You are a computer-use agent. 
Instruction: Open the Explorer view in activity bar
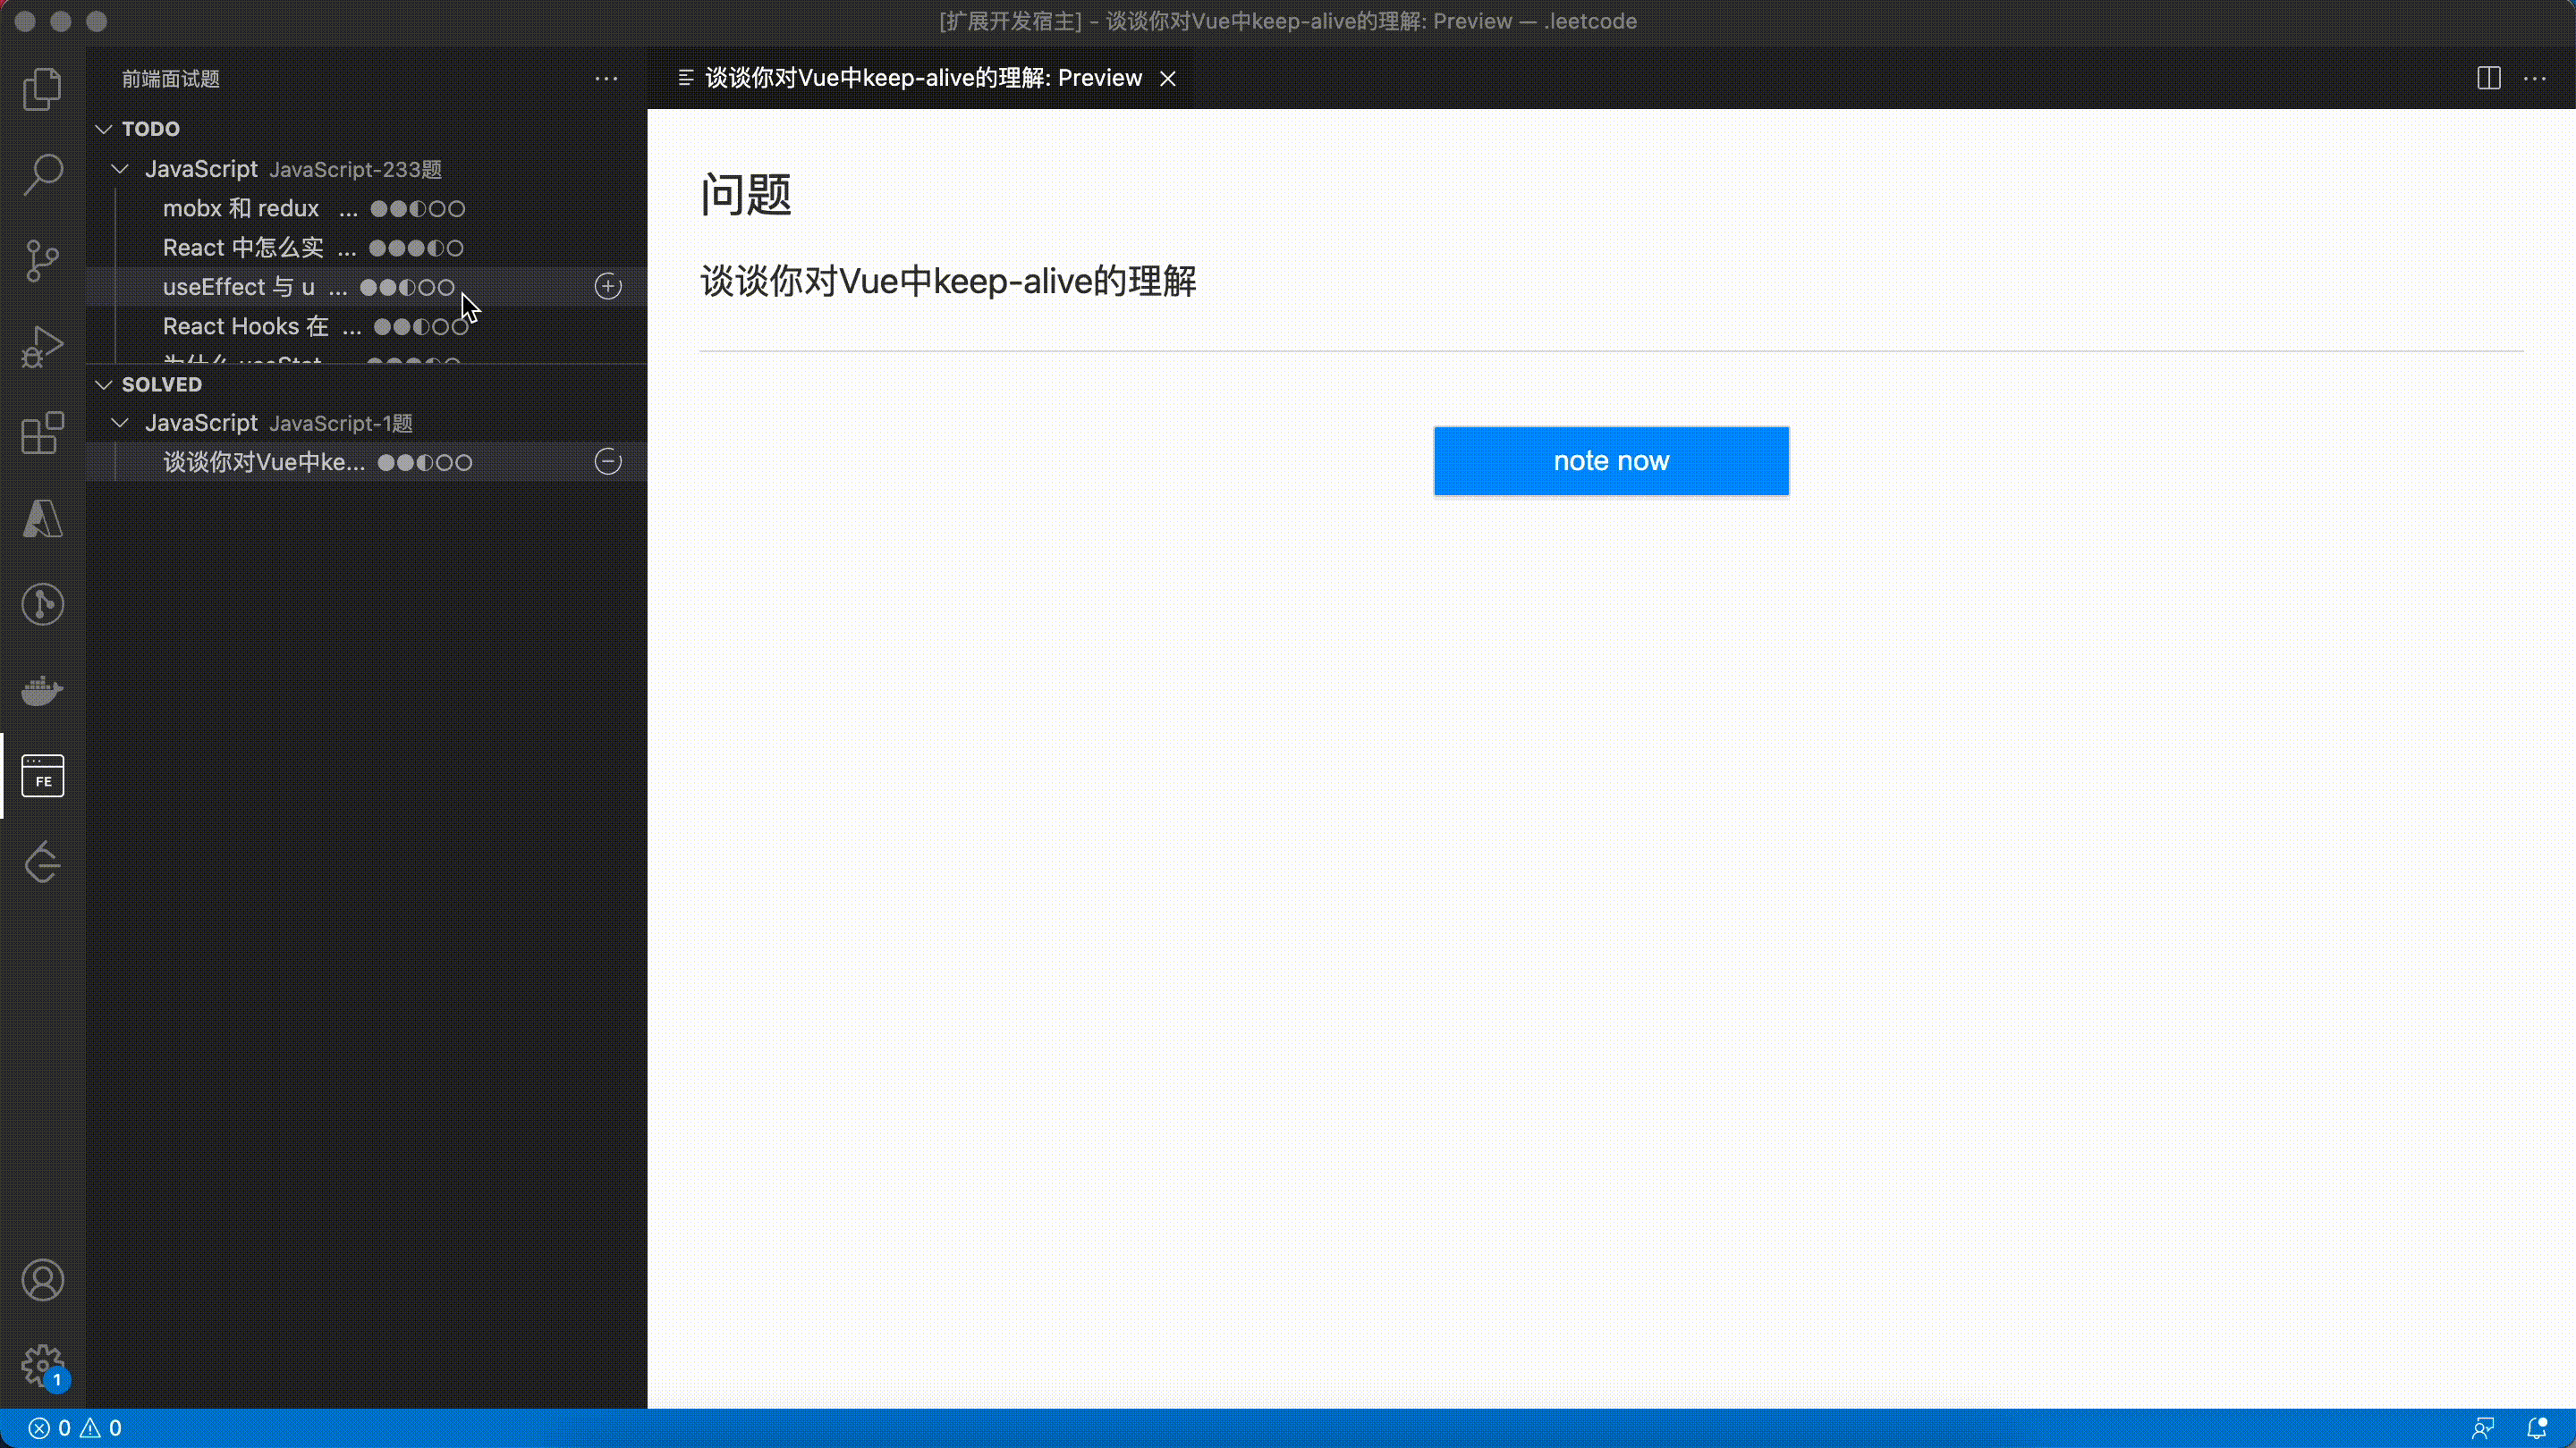point(42,89)
